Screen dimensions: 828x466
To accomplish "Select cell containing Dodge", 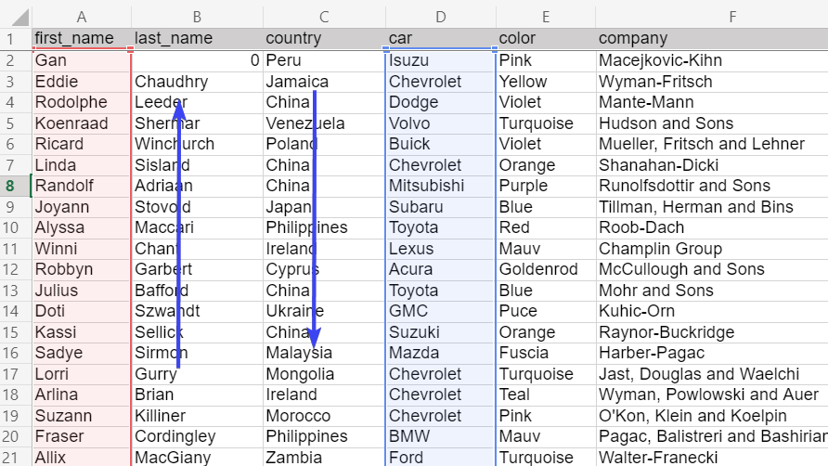I will (x=441, y=102).
